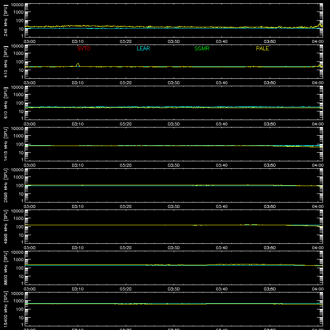This screenshot has height=330, width=330.
Task: Select the 1415 MHz [SFU] axis title
Action: [x=6, y=144]
